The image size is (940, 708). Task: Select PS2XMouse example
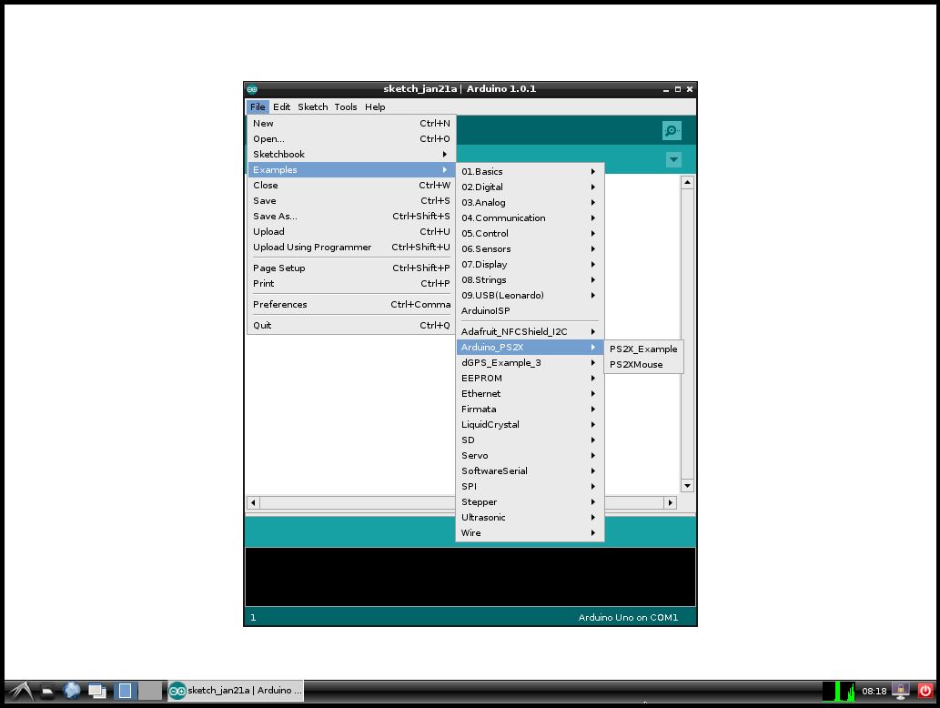coord(636,364)
